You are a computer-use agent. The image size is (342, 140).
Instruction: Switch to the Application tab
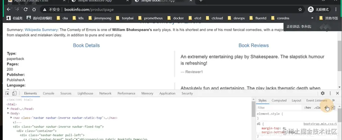point(167,93)
